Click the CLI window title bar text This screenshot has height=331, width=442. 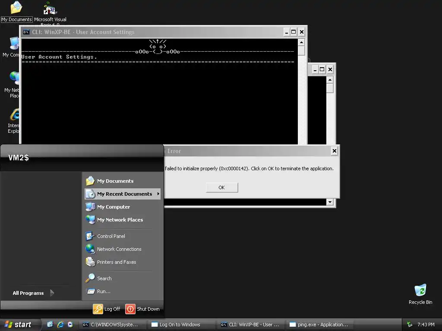83,32
